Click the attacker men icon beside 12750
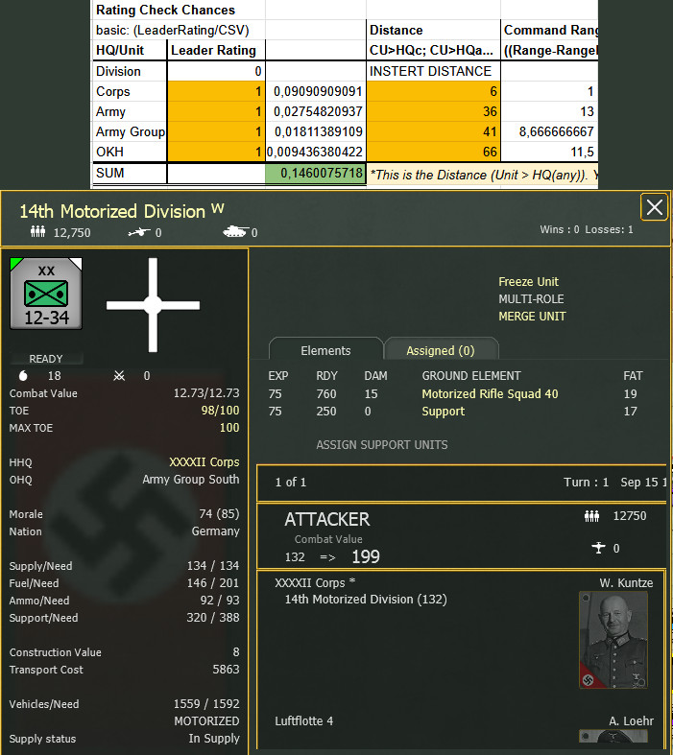The image size is (673, 755). tap(591, 516)
